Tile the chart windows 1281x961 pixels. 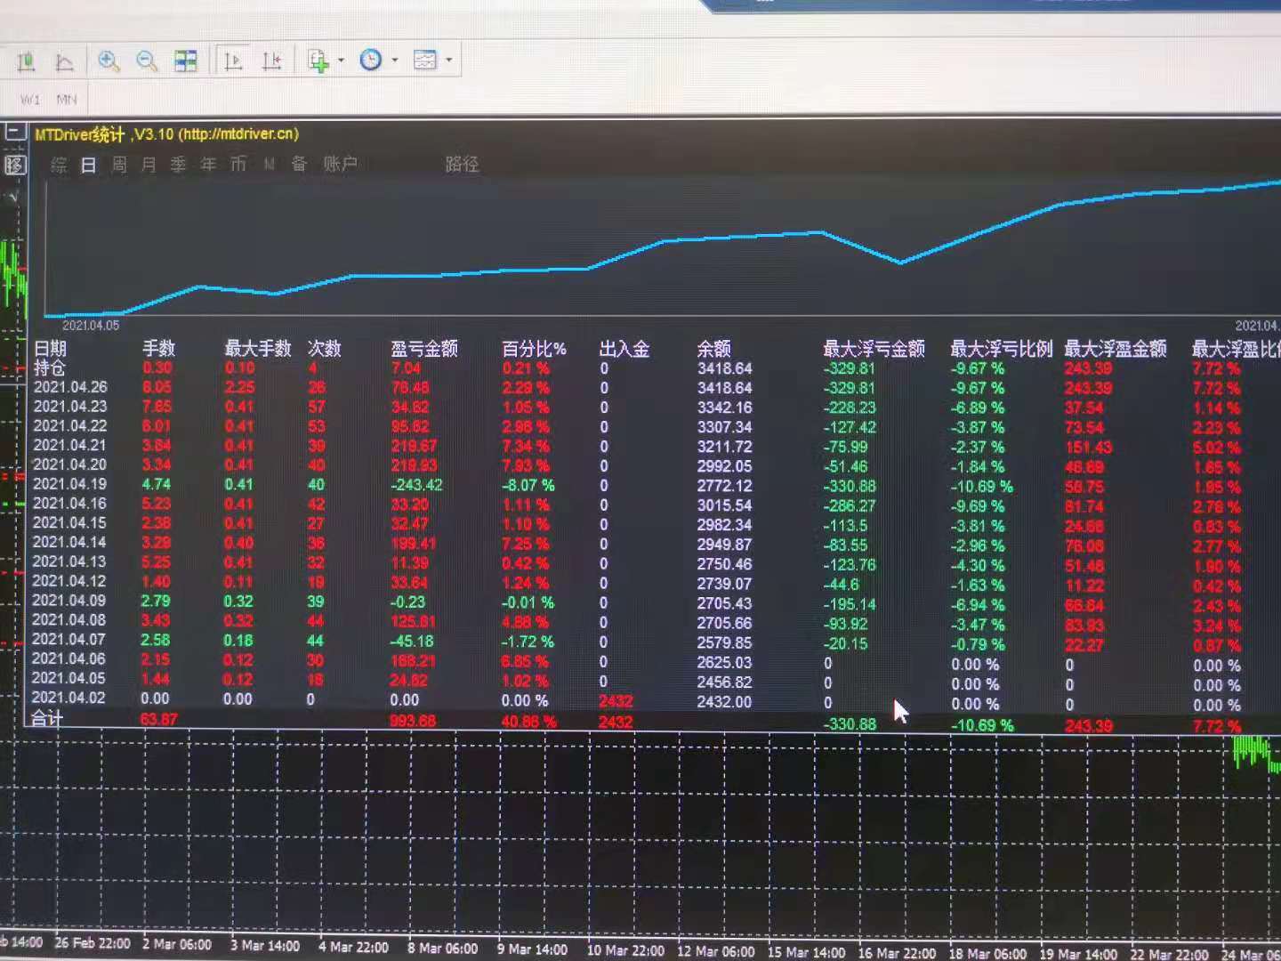(x=186, y=61)
